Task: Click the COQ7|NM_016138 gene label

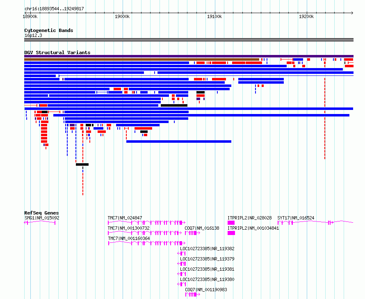Action: pos(202,228)
